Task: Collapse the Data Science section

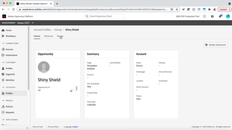Action: (x=3, y=120)
